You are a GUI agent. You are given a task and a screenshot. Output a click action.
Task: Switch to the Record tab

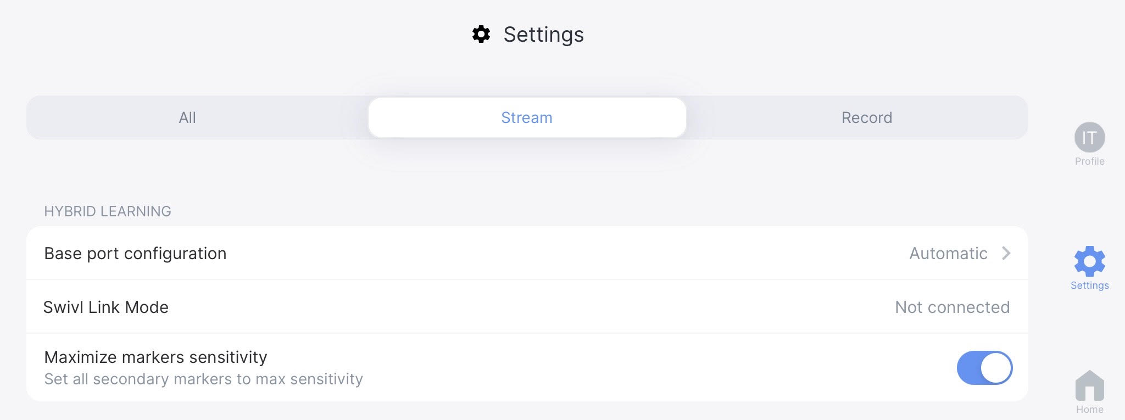(x=866, y=117)
